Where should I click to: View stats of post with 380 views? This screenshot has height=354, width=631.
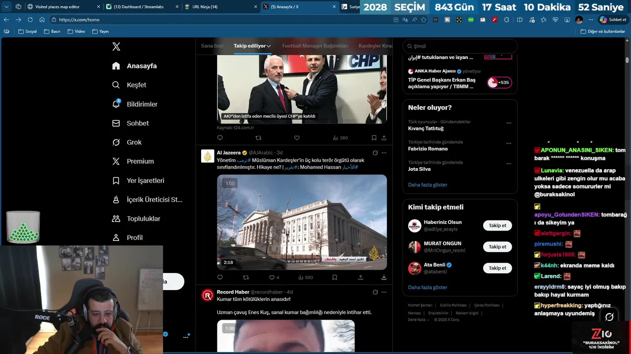340,138
